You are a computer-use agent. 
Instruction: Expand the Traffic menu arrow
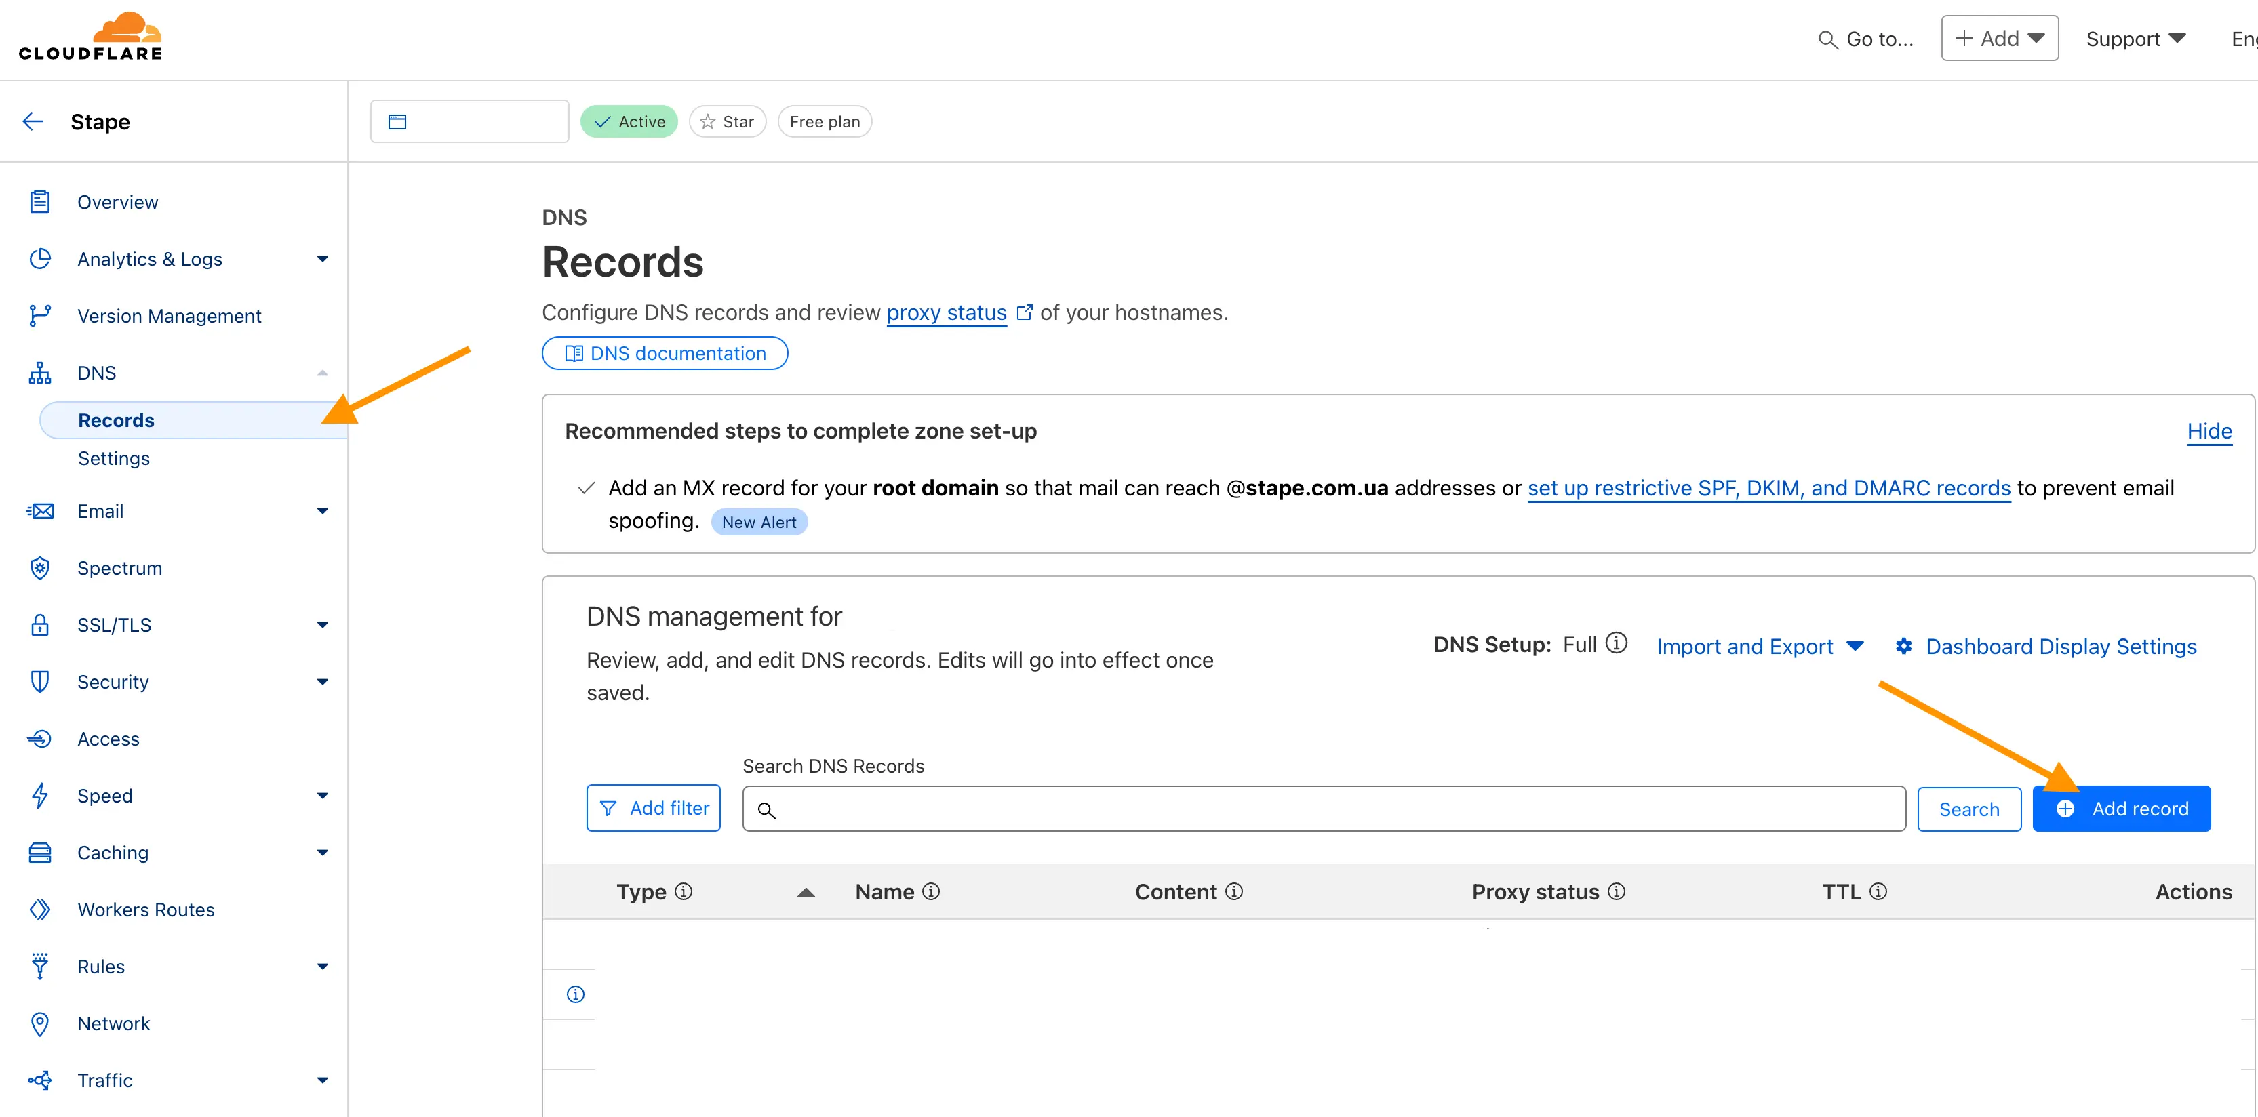pyautogui.click(x=323, y=1080)
